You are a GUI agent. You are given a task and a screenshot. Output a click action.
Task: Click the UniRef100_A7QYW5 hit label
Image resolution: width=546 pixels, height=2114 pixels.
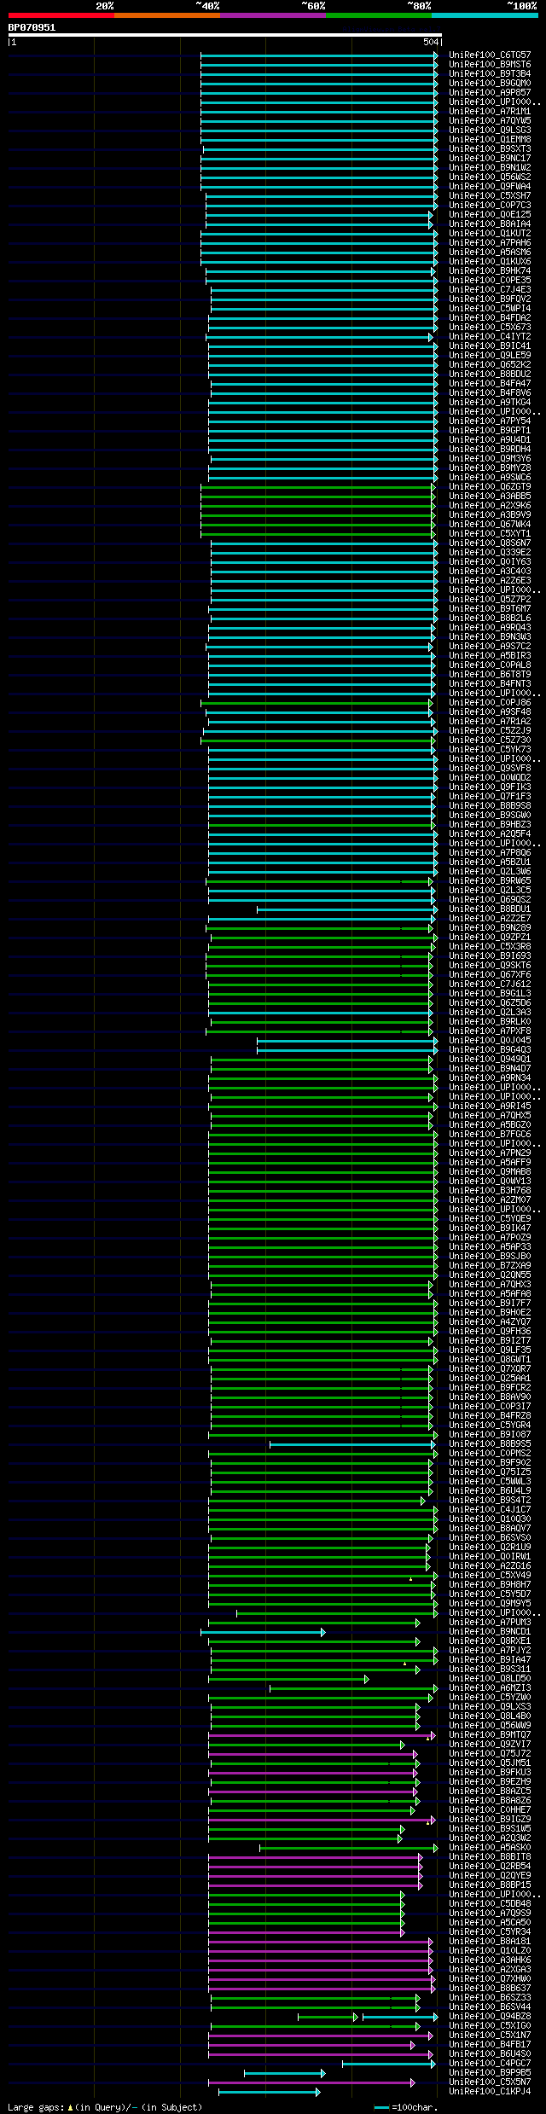[490, 120]
